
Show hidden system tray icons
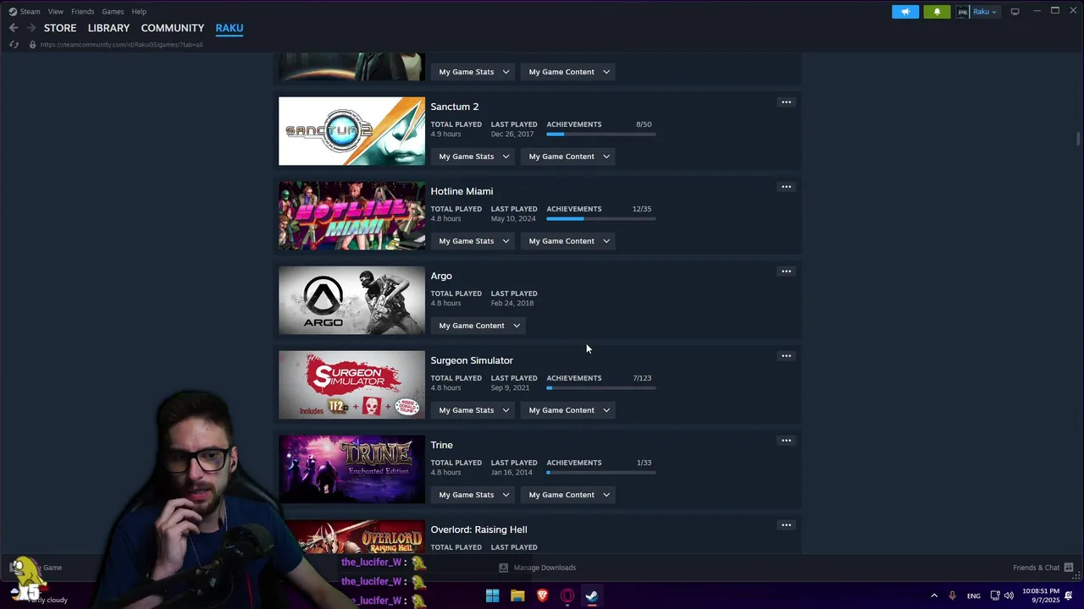click(934, 595)
